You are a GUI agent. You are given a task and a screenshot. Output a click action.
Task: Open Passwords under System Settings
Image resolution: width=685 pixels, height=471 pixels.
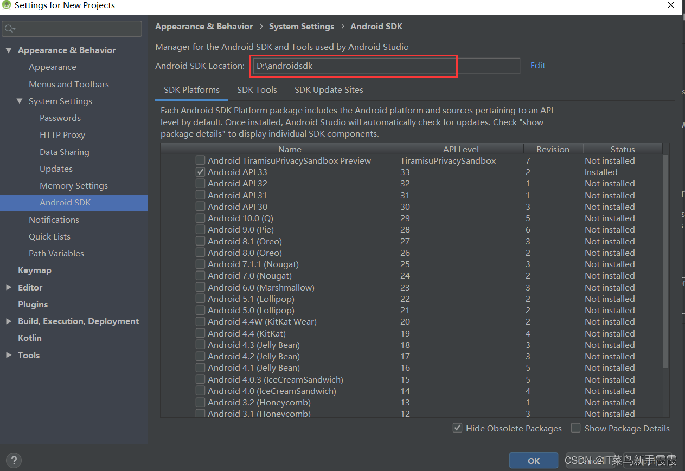tap(60, 118)
